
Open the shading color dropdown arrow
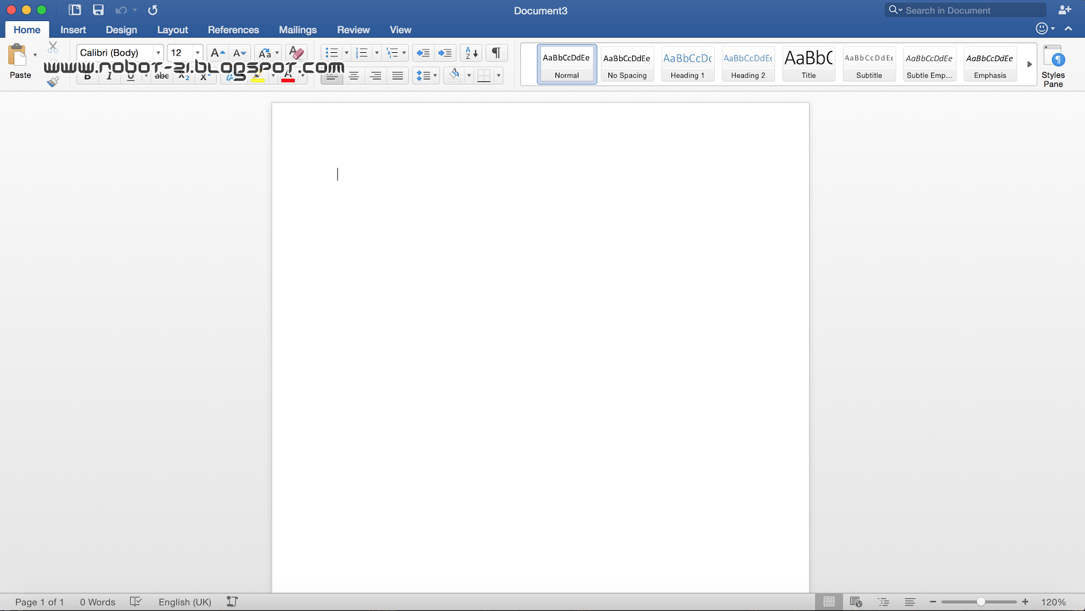tap(469, 75)
